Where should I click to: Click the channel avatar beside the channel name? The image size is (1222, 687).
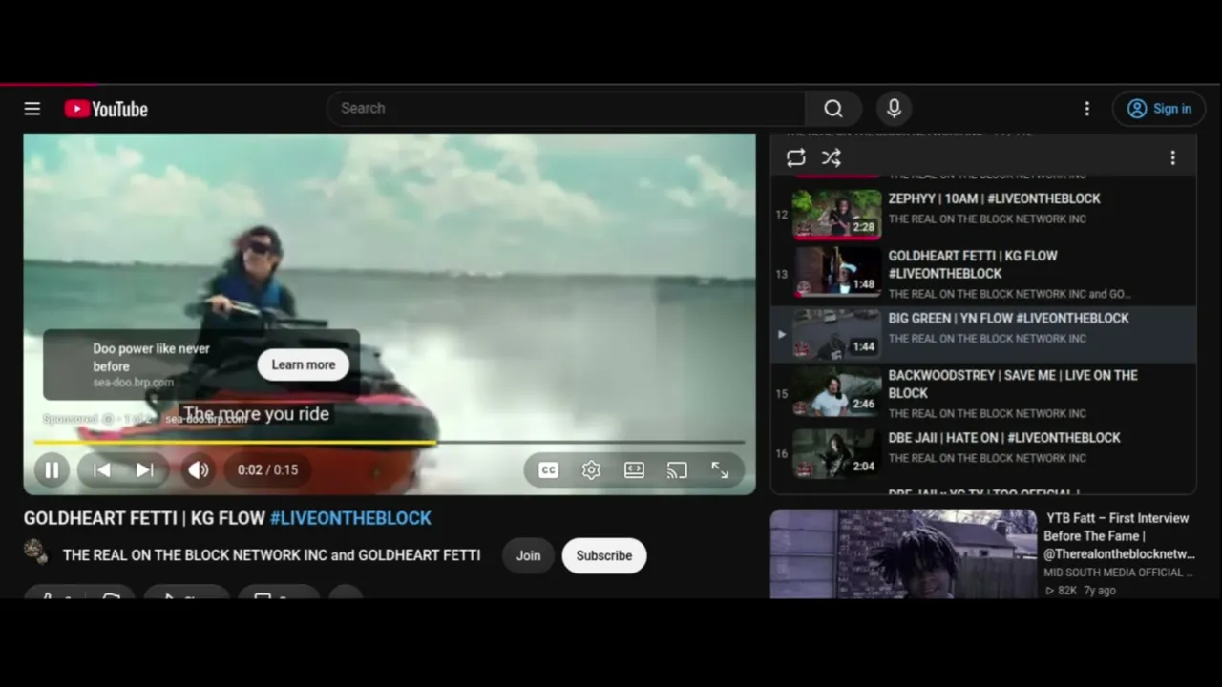[35, 552]
